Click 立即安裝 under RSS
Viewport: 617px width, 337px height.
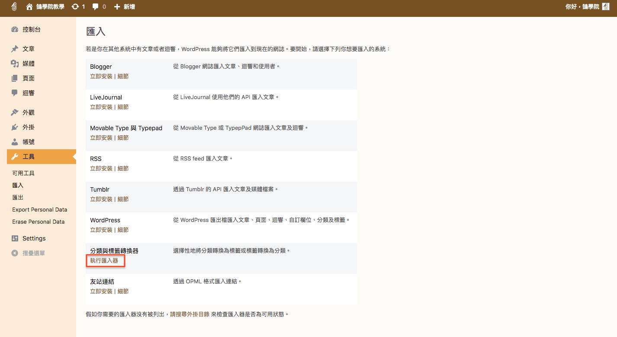[x=101, y=168]
